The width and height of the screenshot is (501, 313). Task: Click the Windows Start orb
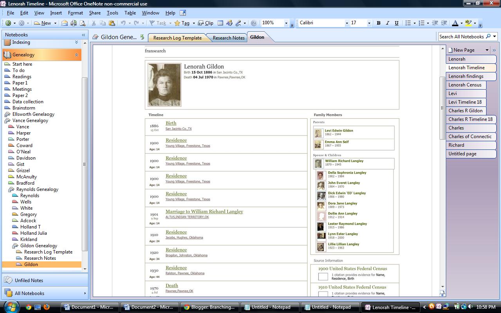(x=11, y=307)
